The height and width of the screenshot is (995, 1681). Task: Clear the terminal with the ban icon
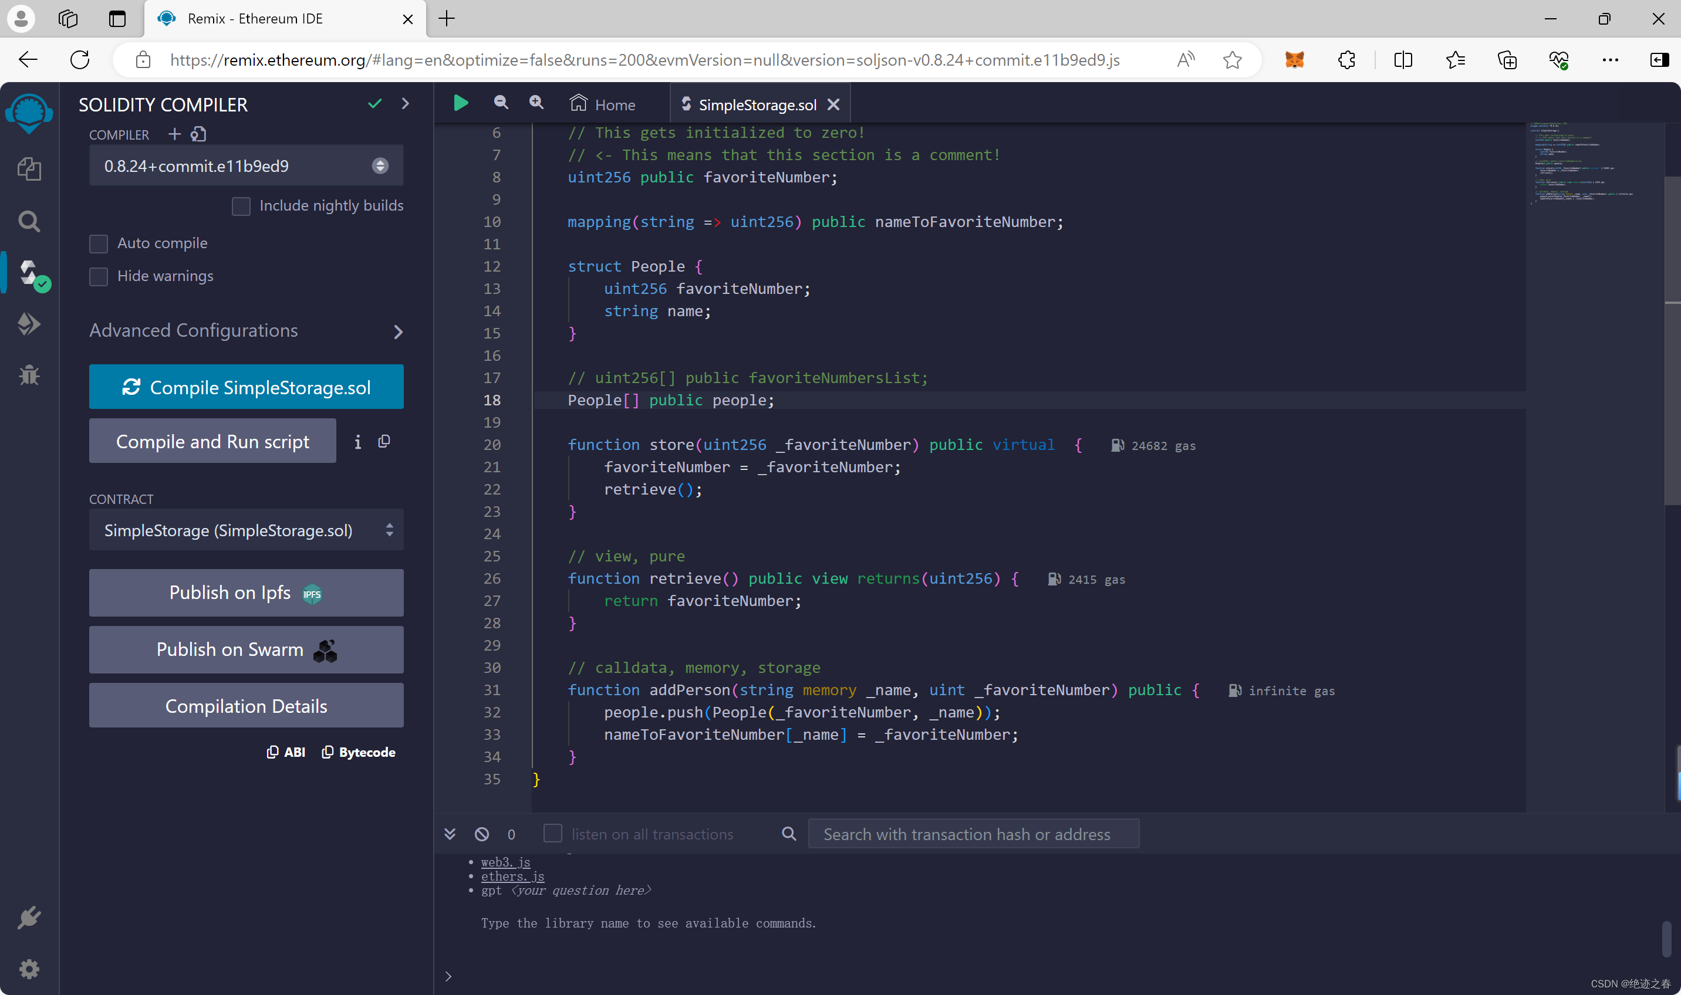pyautogui.click(x=482, y=834)
